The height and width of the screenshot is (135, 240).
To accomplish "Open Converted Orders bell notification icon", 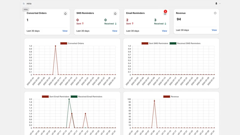I will 65,13.
